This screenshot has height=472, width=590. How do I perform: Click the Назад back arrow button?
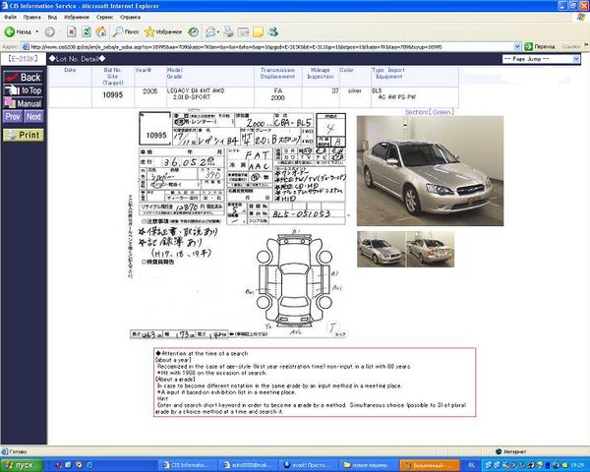(18, 32)
